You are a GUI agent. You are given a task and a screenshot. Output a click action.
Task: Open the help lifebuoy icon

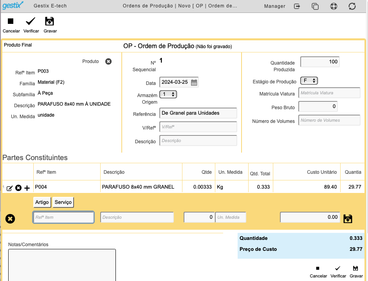[x=334, y=6]
